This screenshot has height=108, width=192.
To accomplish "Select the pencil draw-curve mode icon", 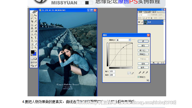I will point(132,73).
